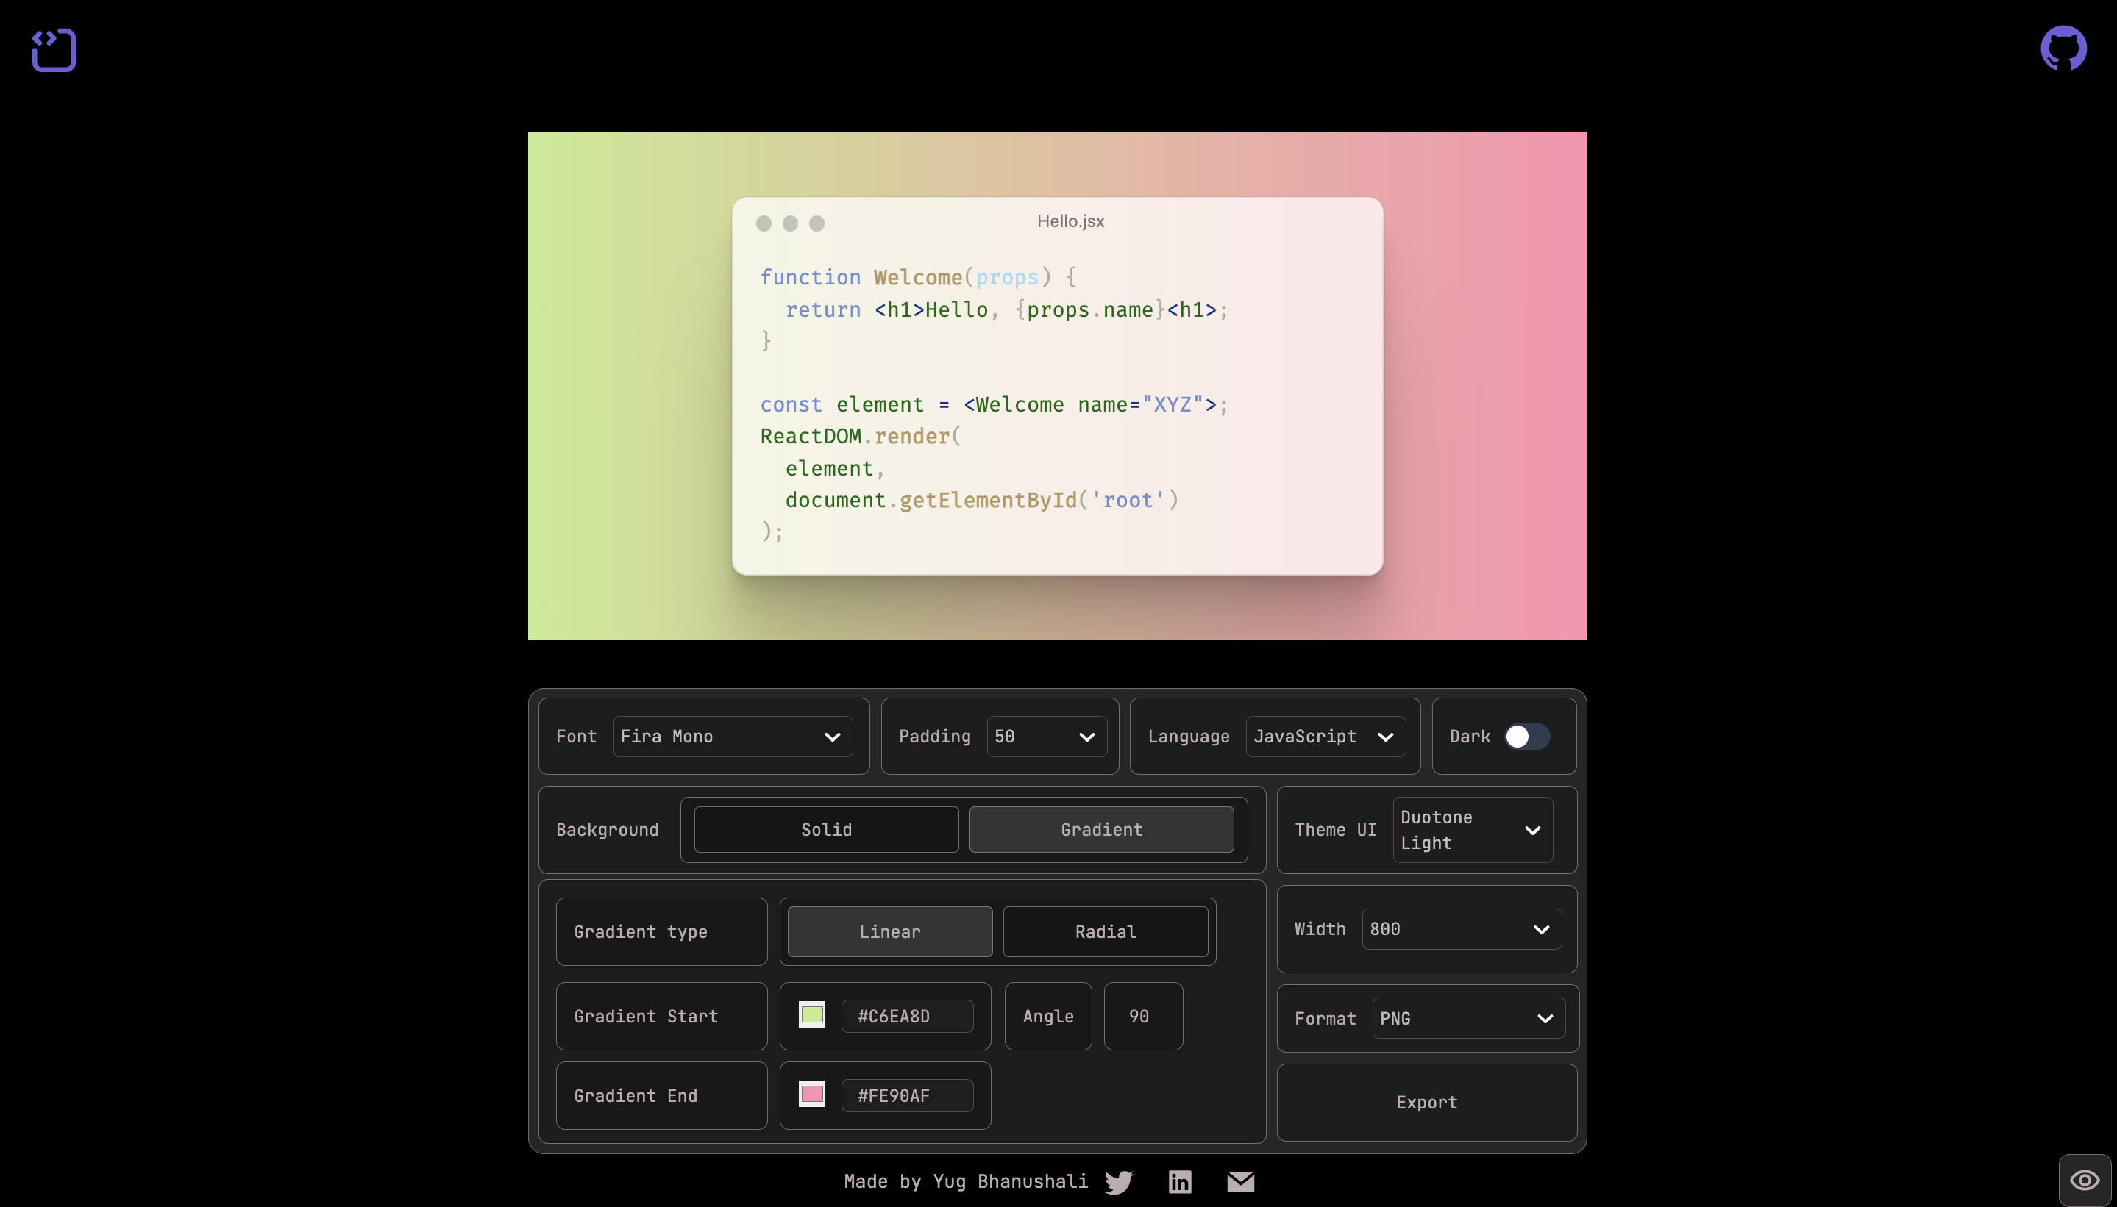Screen dimensions: 2117x1207
Task: Click the 'function Welcome(props) {' code line
Action: (918, 278)
